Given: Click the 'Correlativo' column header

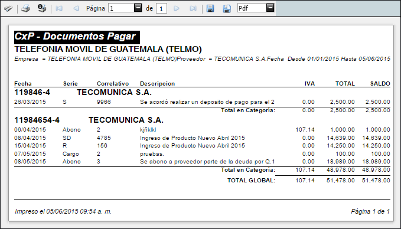Looking at the screenshot, I should pyautogui.click(x=113, y=84).
